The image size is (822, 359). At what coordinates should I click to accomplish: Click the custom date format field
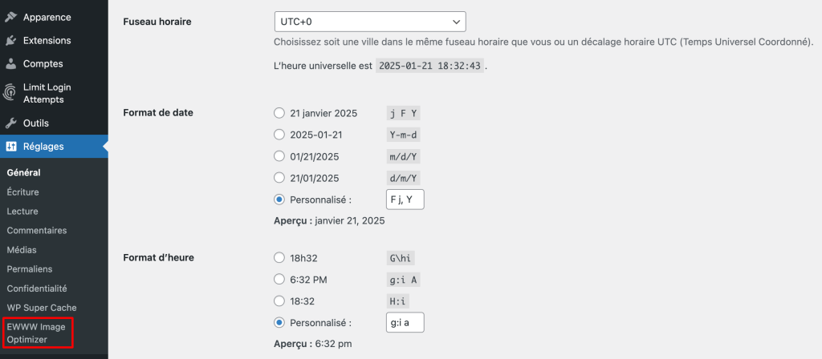pyautogui.click(x=405, y=200)
